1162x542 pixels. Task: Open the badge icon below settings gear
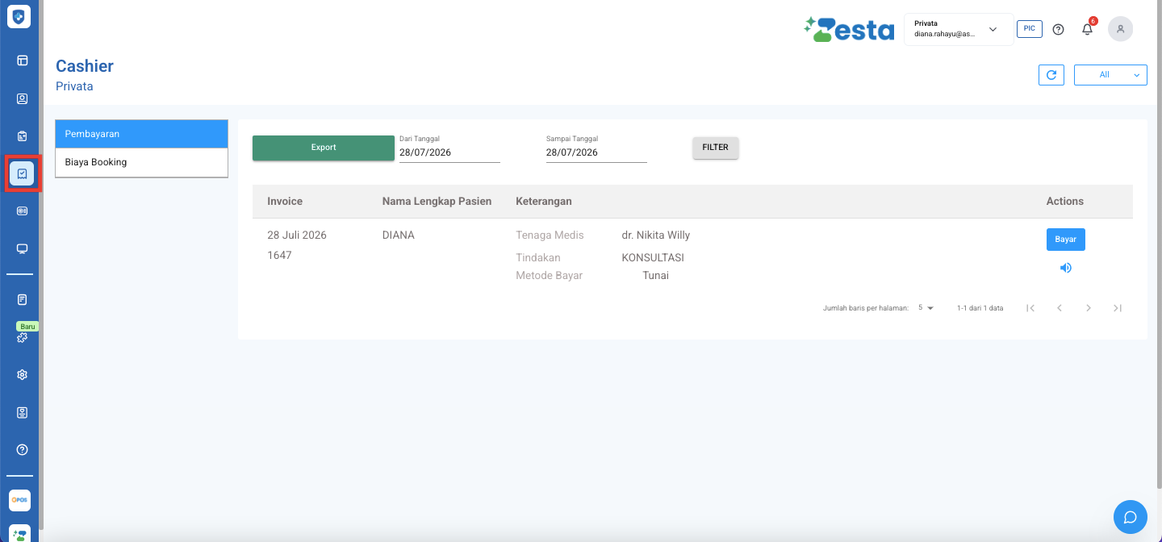pos(23,412)
